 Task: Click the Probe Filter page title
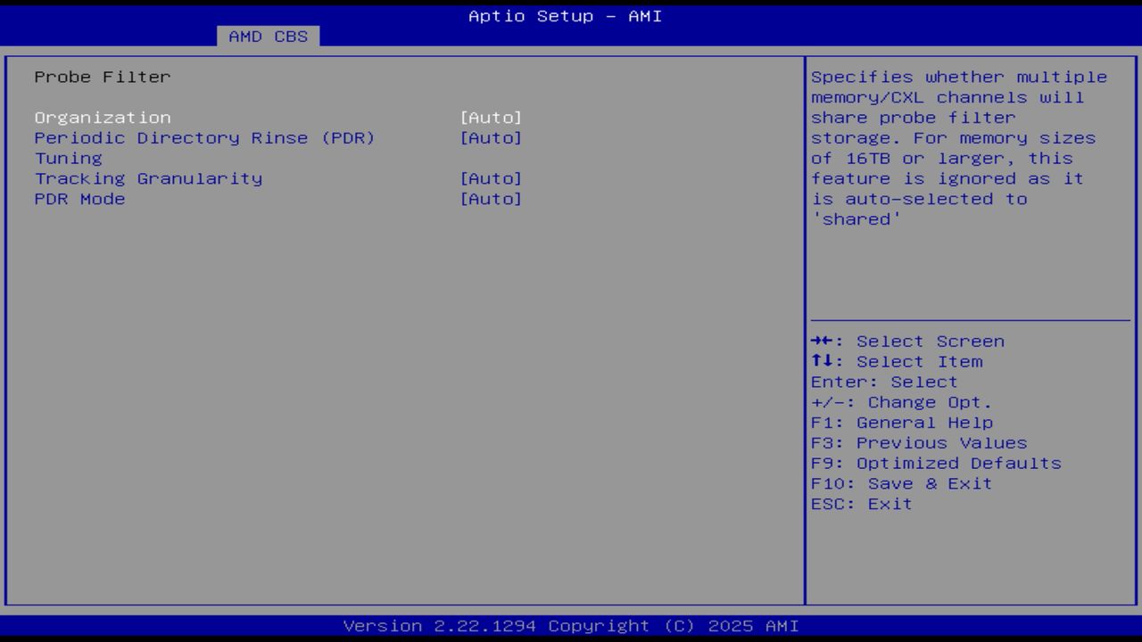point(102,77)
